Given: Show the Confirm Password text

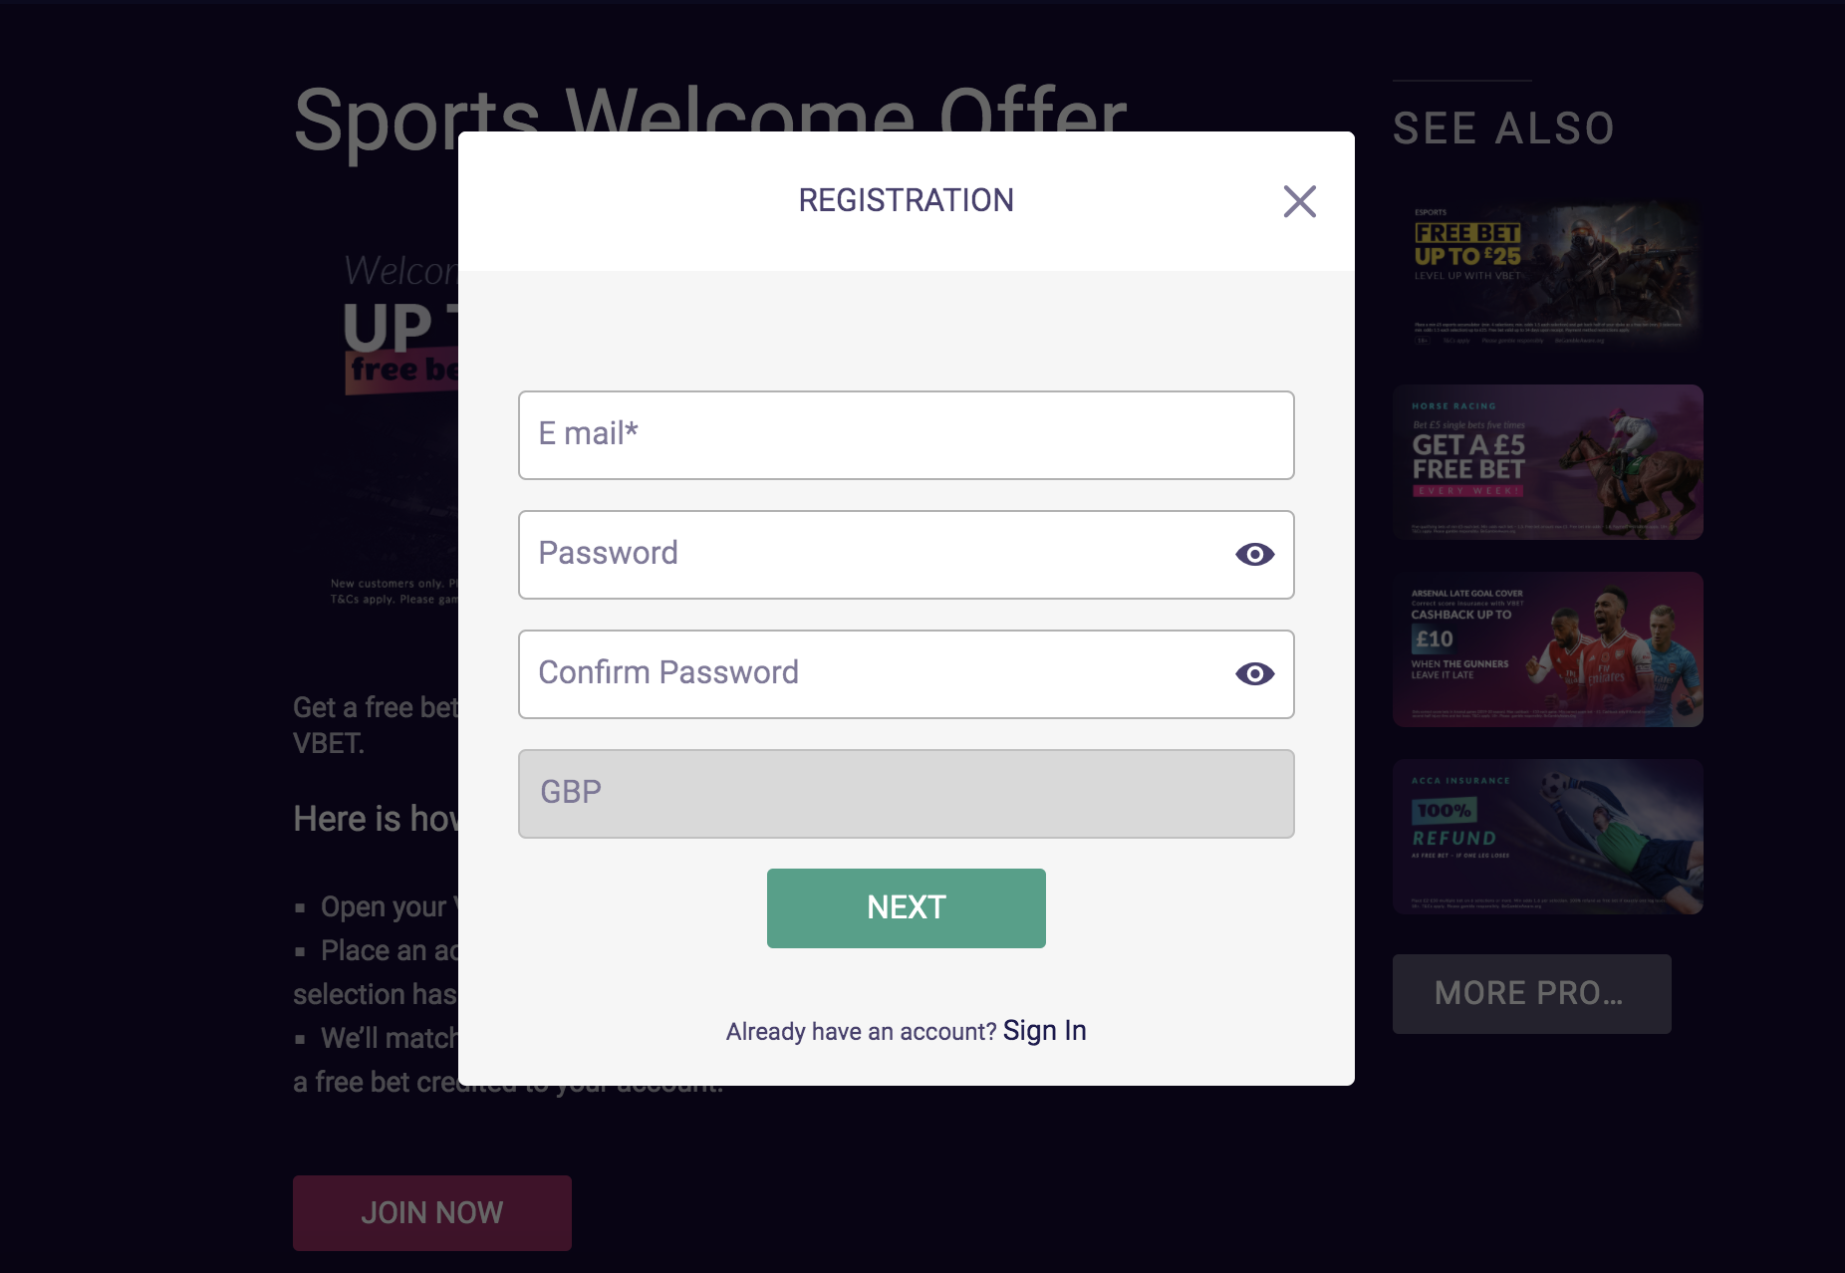Looking at the screenshot, I should [x=1255, y=673].
